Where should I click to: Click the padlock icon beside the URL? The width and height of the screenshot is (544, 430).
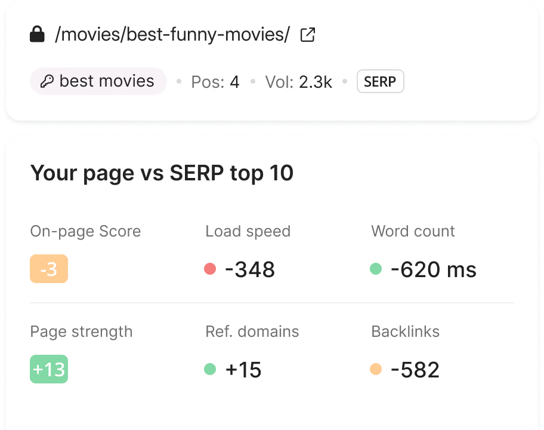click(x=37, y=34)
